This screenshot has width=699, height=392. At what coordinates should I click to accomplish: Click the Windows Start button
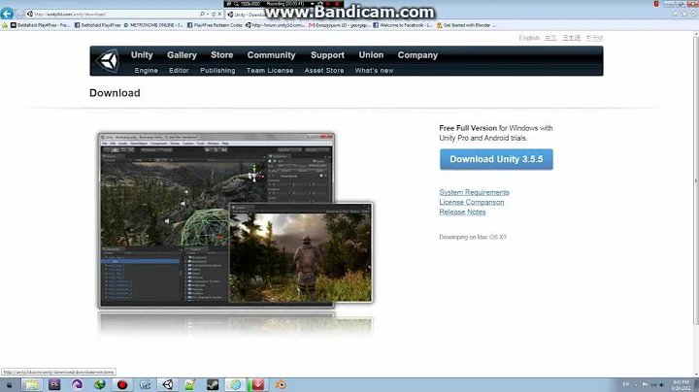point(10,385)
